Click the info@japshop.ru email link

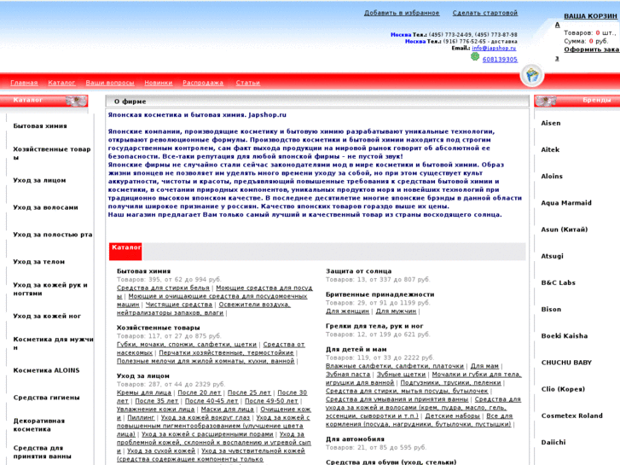494,48
